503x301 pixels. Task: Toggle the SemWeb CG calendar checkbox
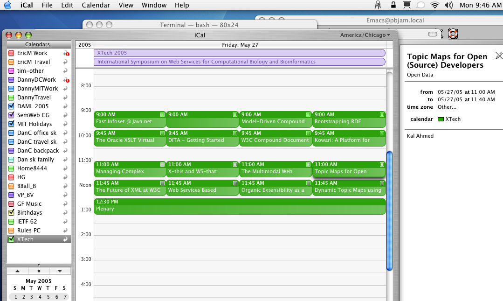pyautogui.click(x=11, y=115)
